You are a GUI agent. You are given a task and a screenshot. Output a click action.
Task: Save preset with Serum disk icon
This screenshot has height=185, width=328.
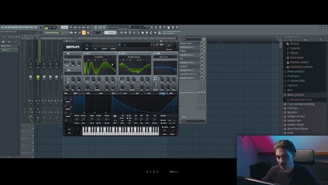[157, 45]
